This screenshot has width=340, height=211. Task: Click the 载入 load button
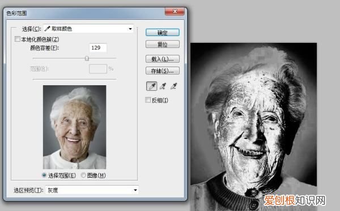tap(163, 59)
